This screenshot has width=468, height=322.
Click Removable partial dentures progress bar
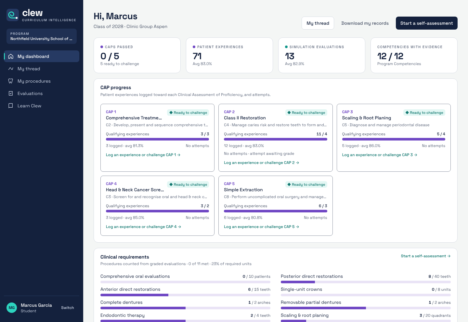click(x=366, y=308)
